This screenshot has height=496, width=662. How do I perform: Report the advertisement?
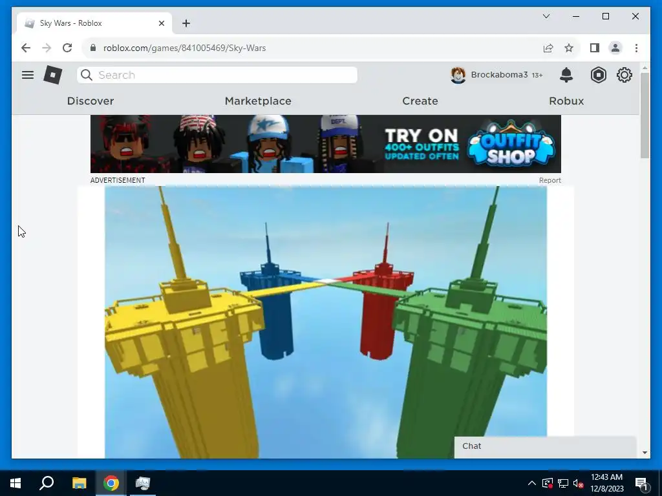550,180
